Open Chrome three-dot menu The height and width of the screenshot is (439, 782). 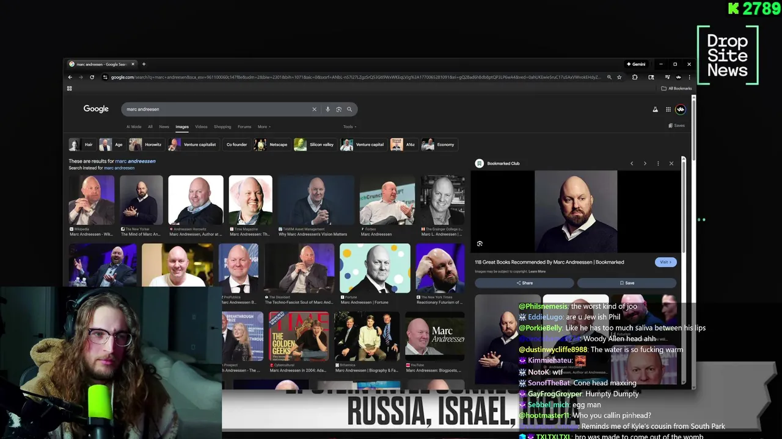coord(689,77)
